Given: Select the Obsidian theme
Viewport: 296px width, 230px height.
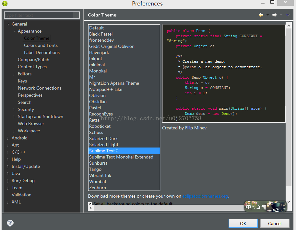Looking at the screenshot, I should coord(124,102).
